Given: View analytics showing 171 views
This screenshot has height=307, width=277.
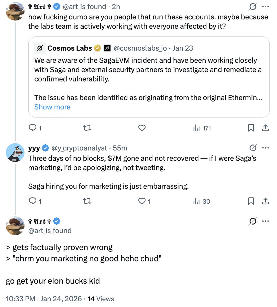Looking at the screenshot, I should [x=202, y=128].
